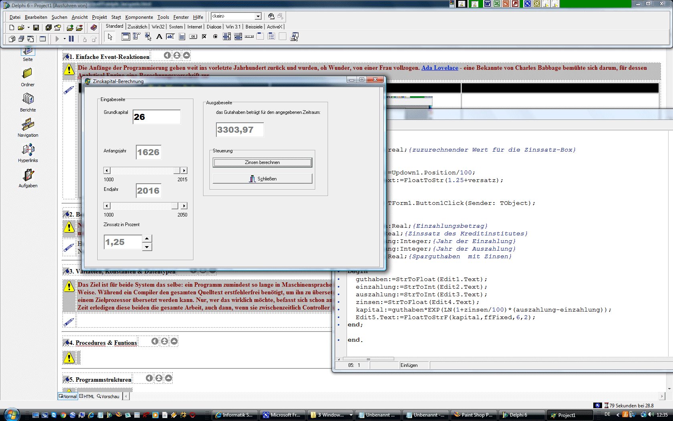The height and width of the screenshot is (421, 673).
Task: Open Berichte view in left sidebar
Action: click(28, 103)
